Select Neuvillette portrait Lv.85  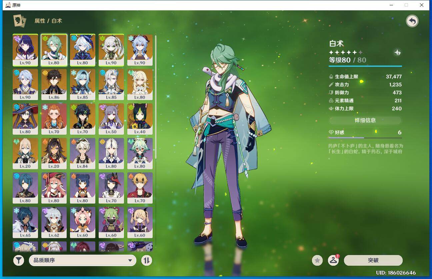point(111,84)
